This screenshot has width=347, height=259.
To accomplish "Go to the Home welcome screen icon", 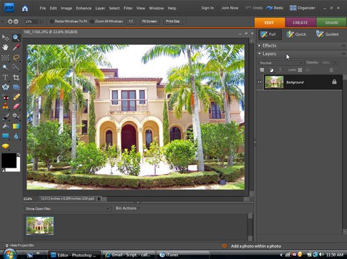I will 25,8.
